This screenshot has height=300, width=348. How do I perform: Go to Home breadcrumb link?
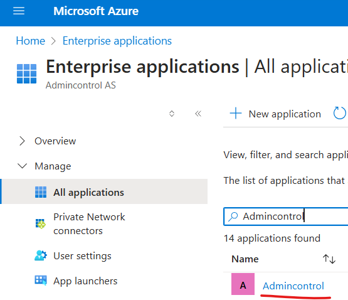[x=31, y=41]
